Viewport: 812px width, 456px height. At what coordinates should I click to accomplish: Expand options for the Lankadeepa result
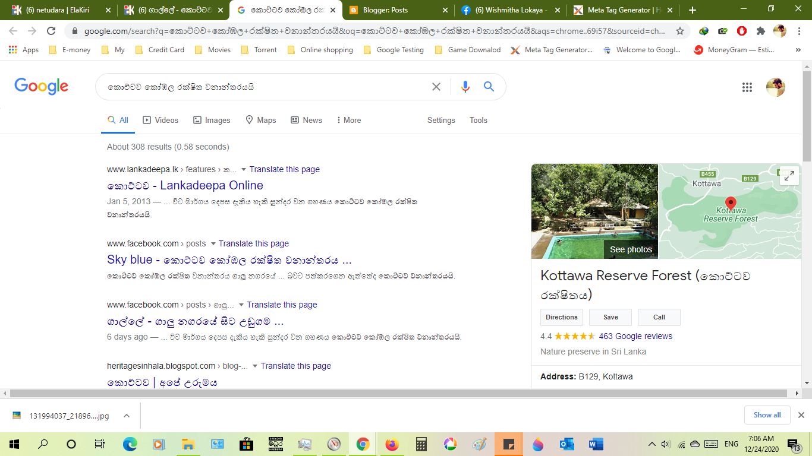pyautogui.click(x=243, y=170)
